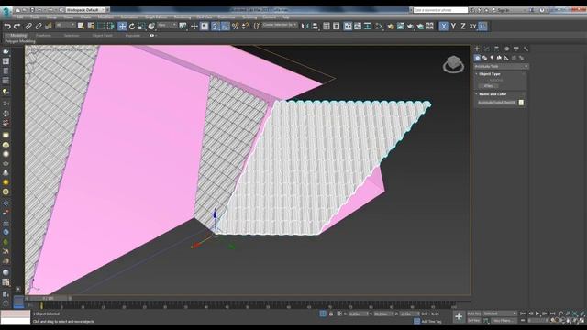Toggle the ribbon display icon
587x330 pixels.
click(x=348, y=27)
